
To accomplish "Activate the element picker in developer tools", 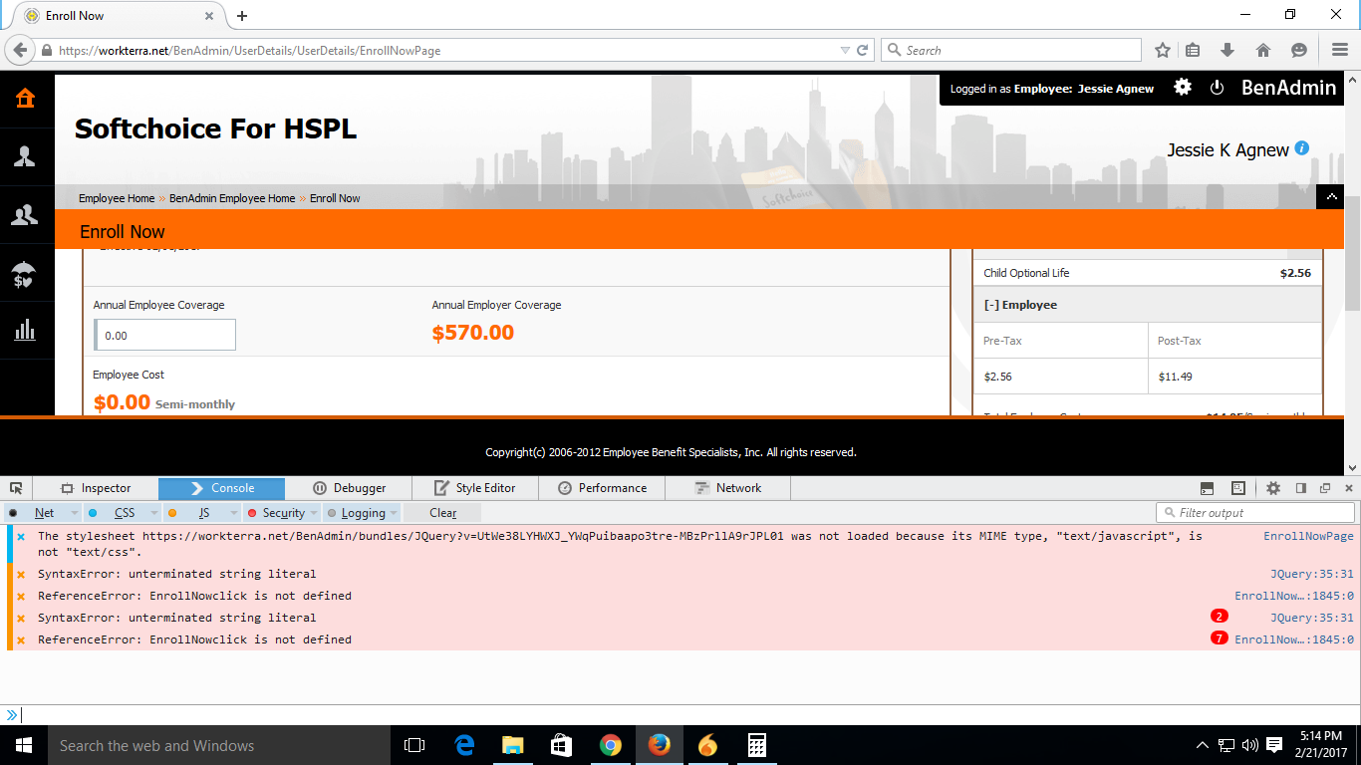I will coord(16,488).
